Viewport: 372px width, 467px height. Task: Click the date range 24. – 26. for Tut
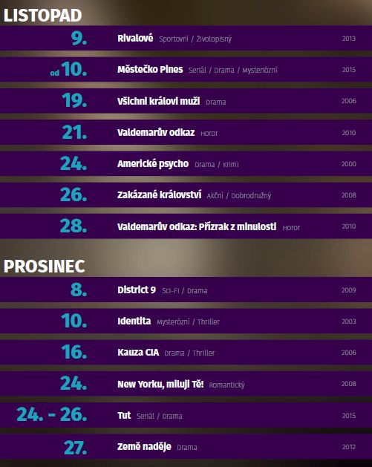52,414
